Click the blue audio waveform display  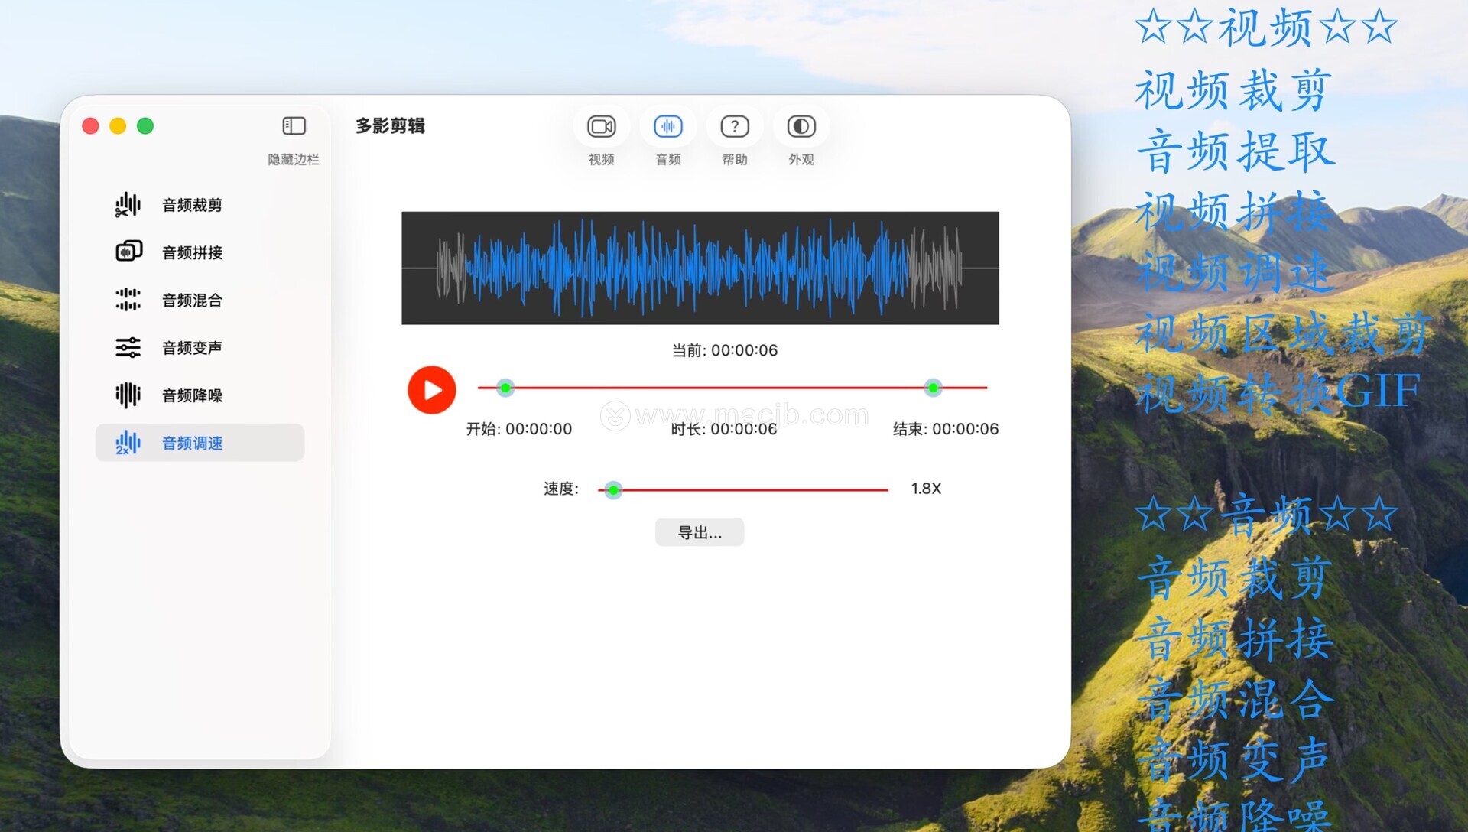click(x=700, y=268)
